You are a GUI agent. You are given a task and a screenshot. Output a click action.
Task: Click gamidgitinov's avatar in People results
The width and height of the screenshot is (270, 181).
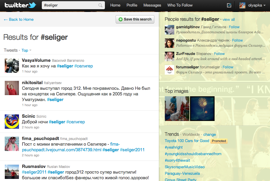[170, 30]
